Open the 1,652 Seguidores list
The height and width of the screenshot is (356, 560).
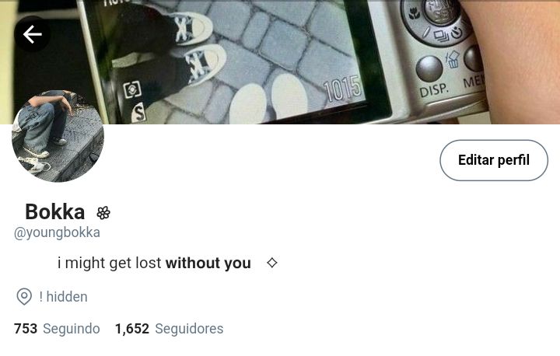169,329
